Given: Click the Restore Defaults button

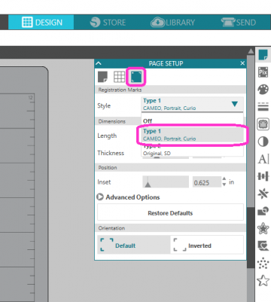Looking at the screenshot, I should 170,213.
